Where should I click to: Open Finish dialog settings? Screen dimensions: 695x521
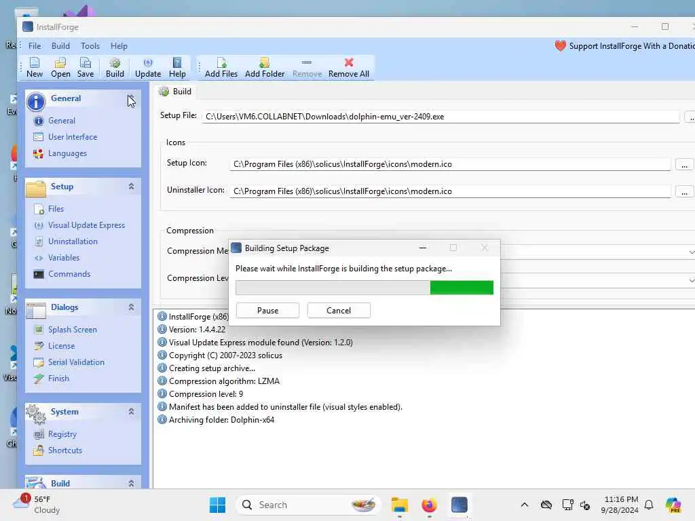(58, 379)
